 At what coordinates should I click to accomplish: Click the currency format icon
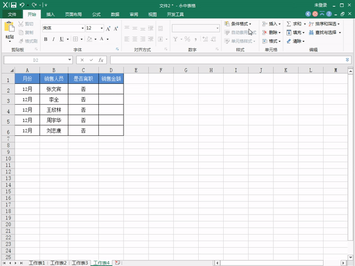click(x=176, y=39)
